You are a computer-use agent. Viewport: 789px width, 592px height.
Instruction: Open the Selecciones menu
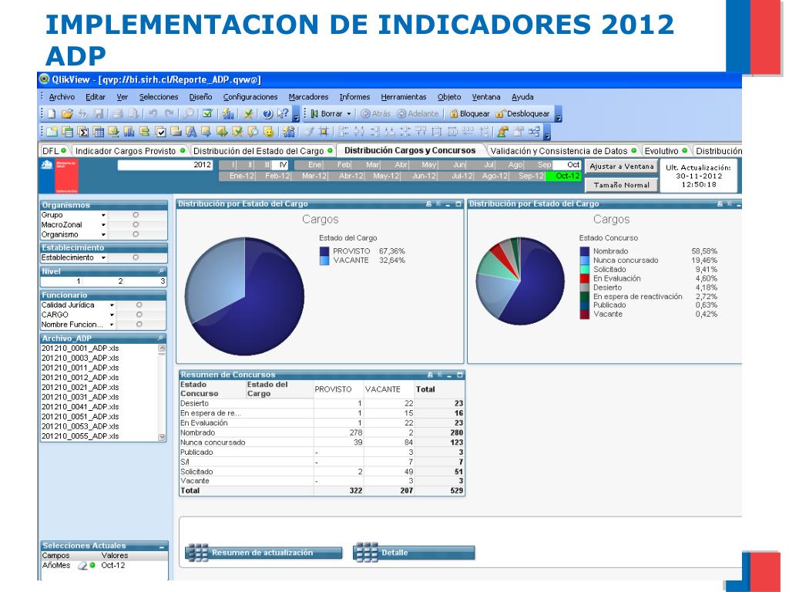159,96
